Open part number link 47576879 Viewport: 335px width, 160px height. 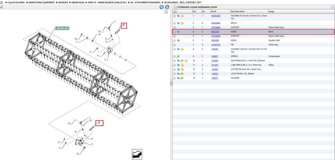click(216, 36)
